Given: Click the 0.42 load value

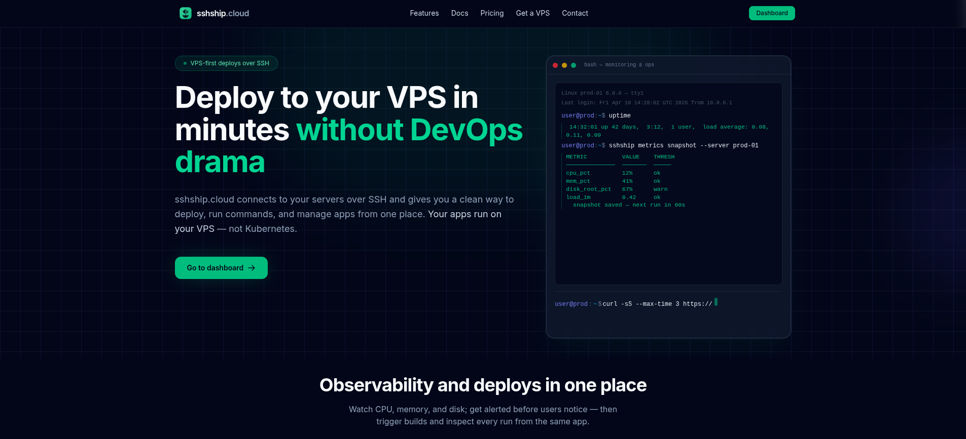Looking at the screenshot, I should coord(629,197).
